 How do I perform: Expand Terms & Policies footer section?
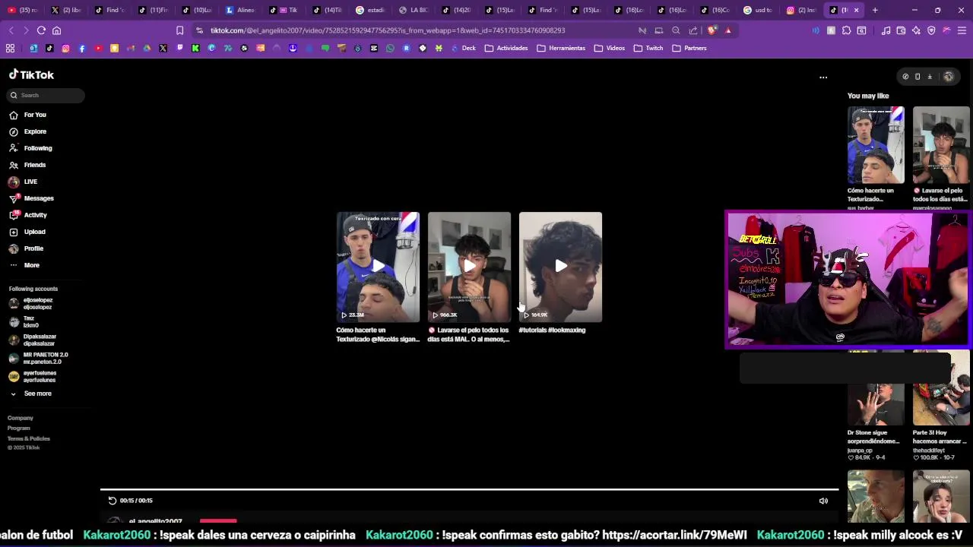click(x=29, y=438)
